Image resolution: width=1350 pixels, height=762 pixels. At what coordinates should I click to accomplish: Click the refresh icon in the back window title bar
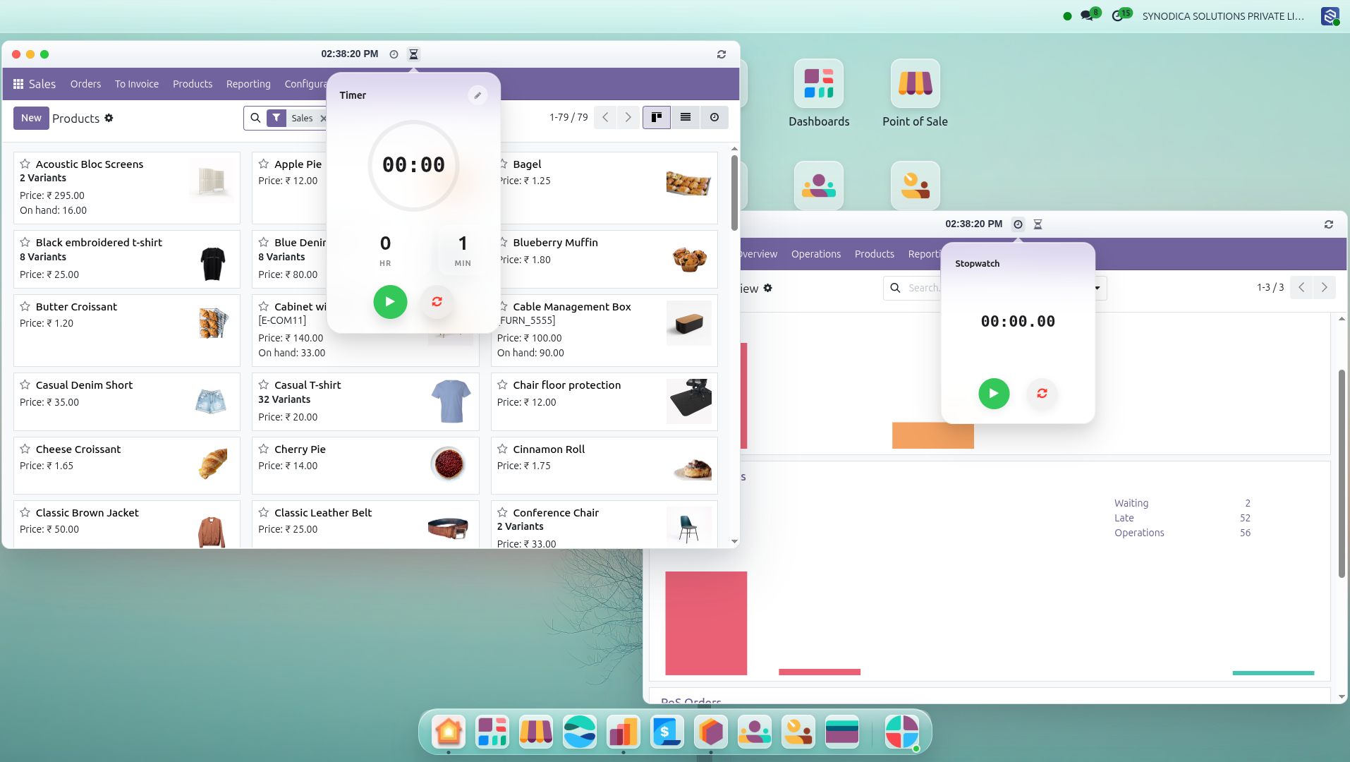point(1328,224)
